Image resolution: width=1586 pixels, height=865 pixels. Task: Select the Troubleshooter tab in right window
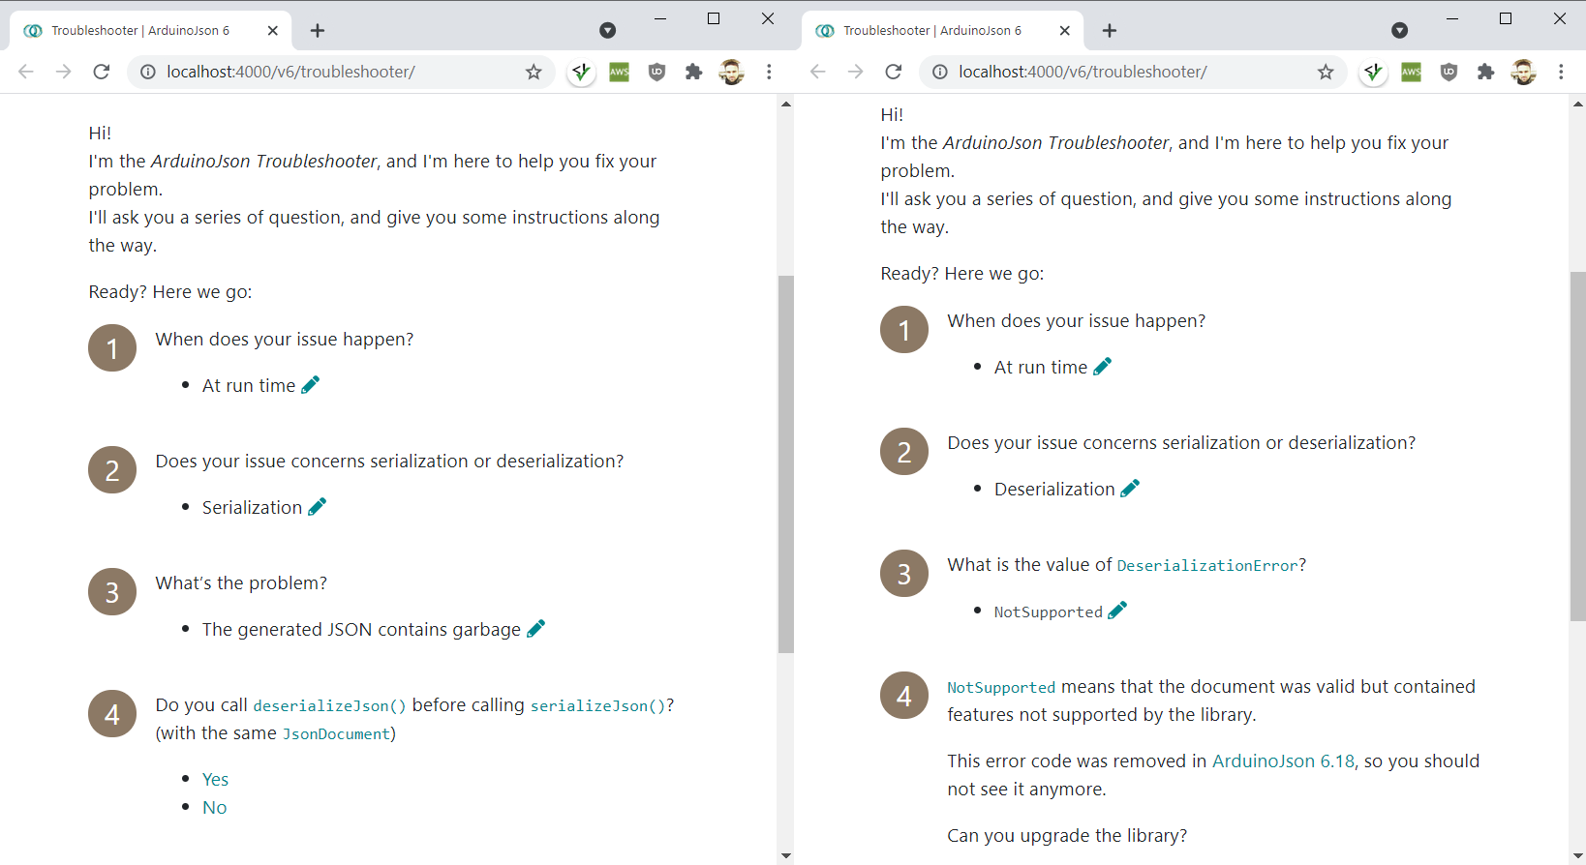[x=942, y=30]
